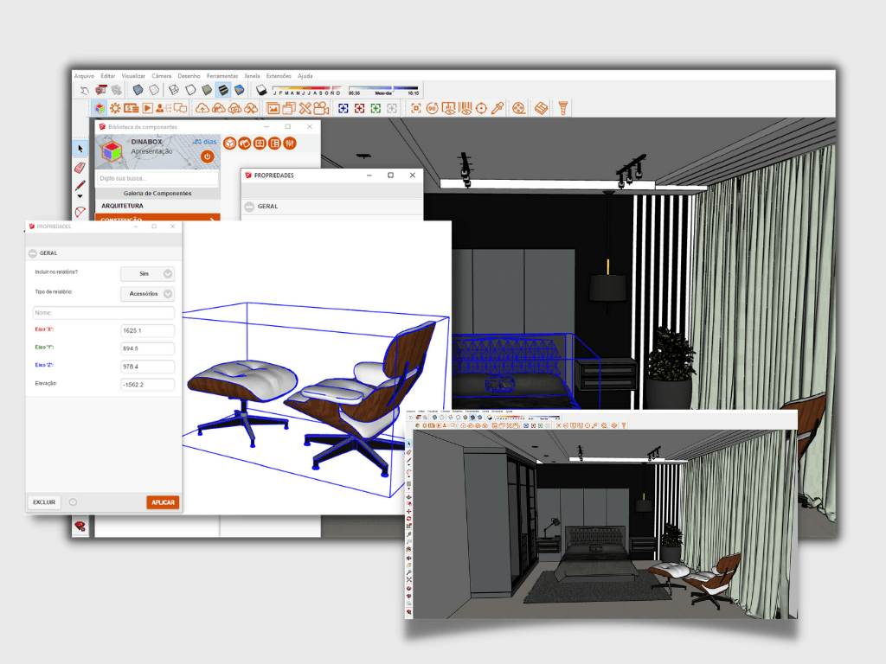
Task: Click the cloud upload toolbar icon
Action: coord(202,108)
